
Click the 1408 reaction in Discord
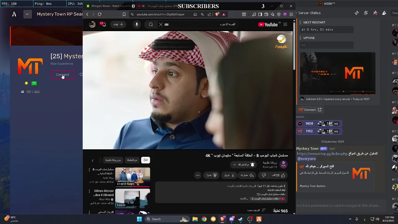point(319,124)
